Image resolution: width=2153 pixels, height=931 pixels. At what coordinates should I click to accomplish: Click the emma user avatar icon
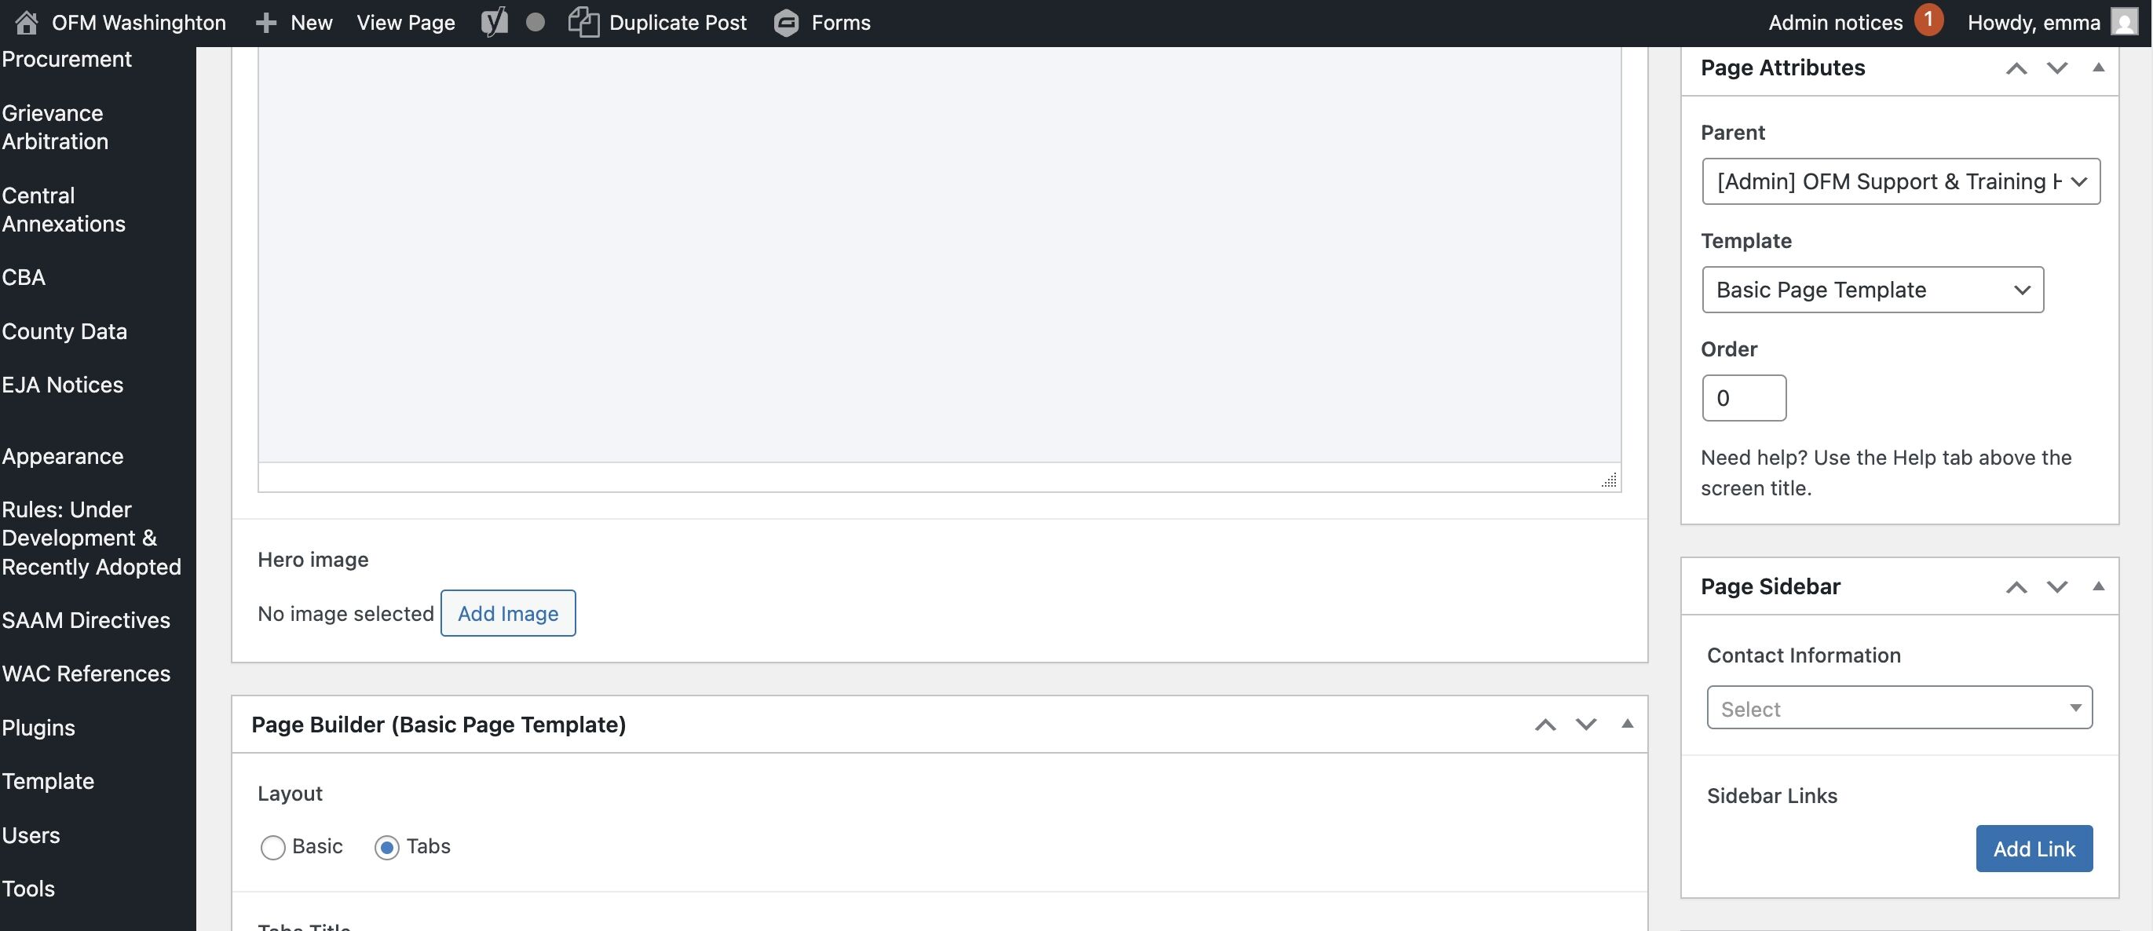(x=2124, y=23)
